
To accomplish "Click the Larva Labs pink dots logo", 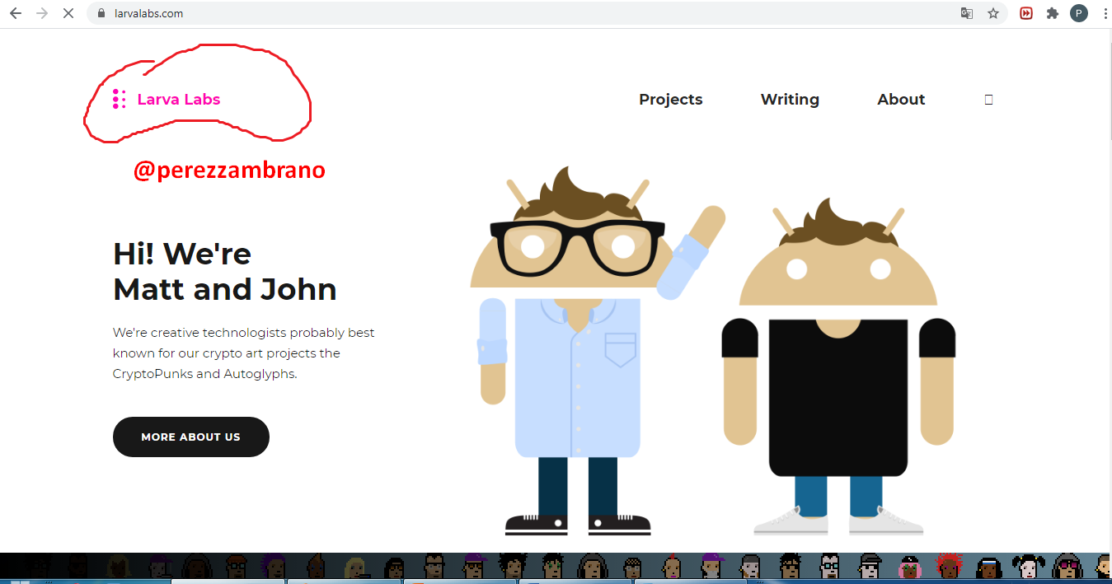I will pyautogui.click(x=119, y=99).
